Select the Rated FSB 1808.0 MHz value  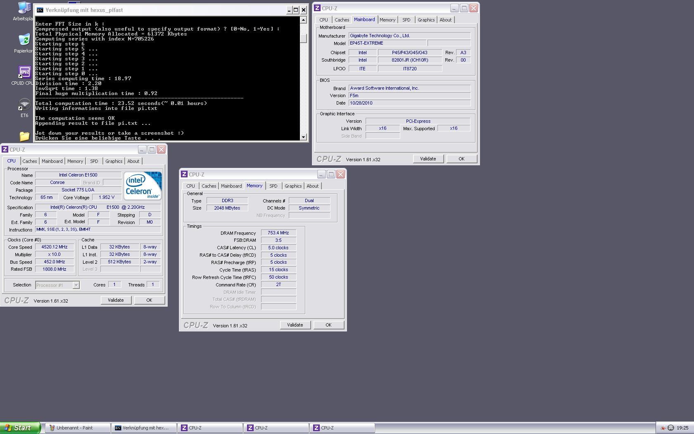coord(55,269)
